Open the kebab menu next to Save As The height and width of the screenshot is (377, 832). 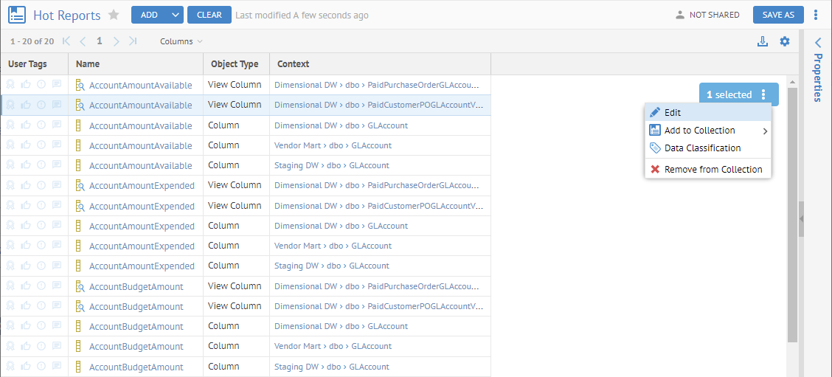click(816, 15)
